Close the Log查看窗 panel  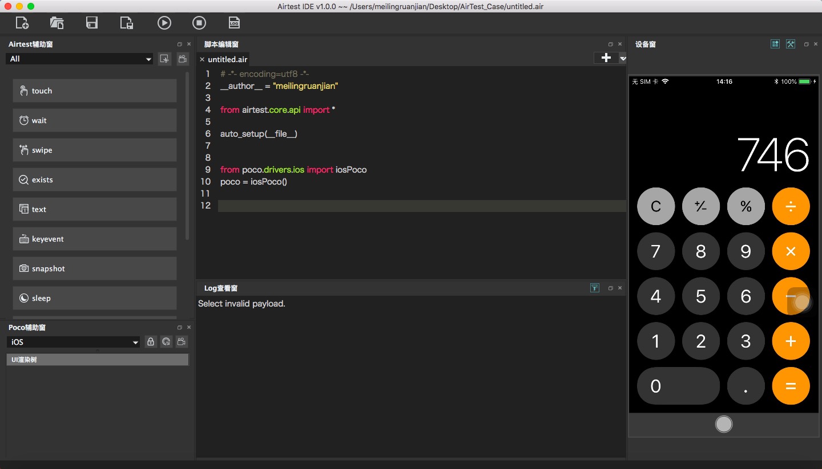[x=620, y=288]
